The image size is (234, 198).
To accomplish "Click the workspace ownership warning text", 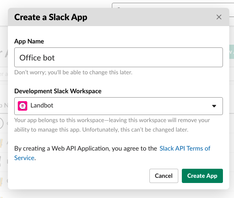I will point(112,125).
